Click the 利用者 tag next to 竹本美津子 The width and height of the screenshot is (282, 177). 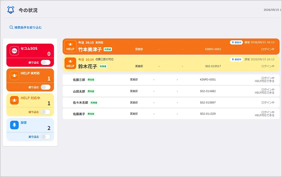tap(108, 49)
